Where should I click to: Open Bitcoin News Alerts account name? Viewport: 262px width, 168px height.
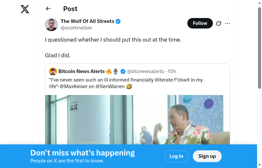81,71
